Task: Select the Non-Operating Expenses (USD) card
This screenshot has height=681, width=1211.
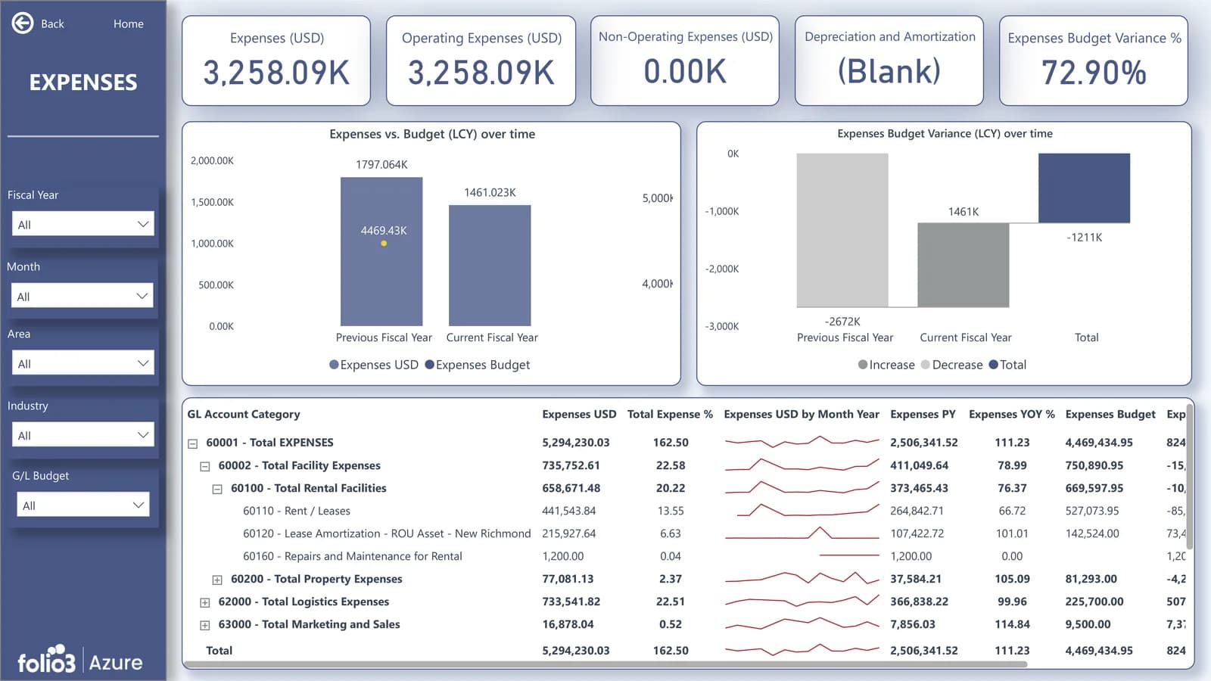Action: click(685, 61)
